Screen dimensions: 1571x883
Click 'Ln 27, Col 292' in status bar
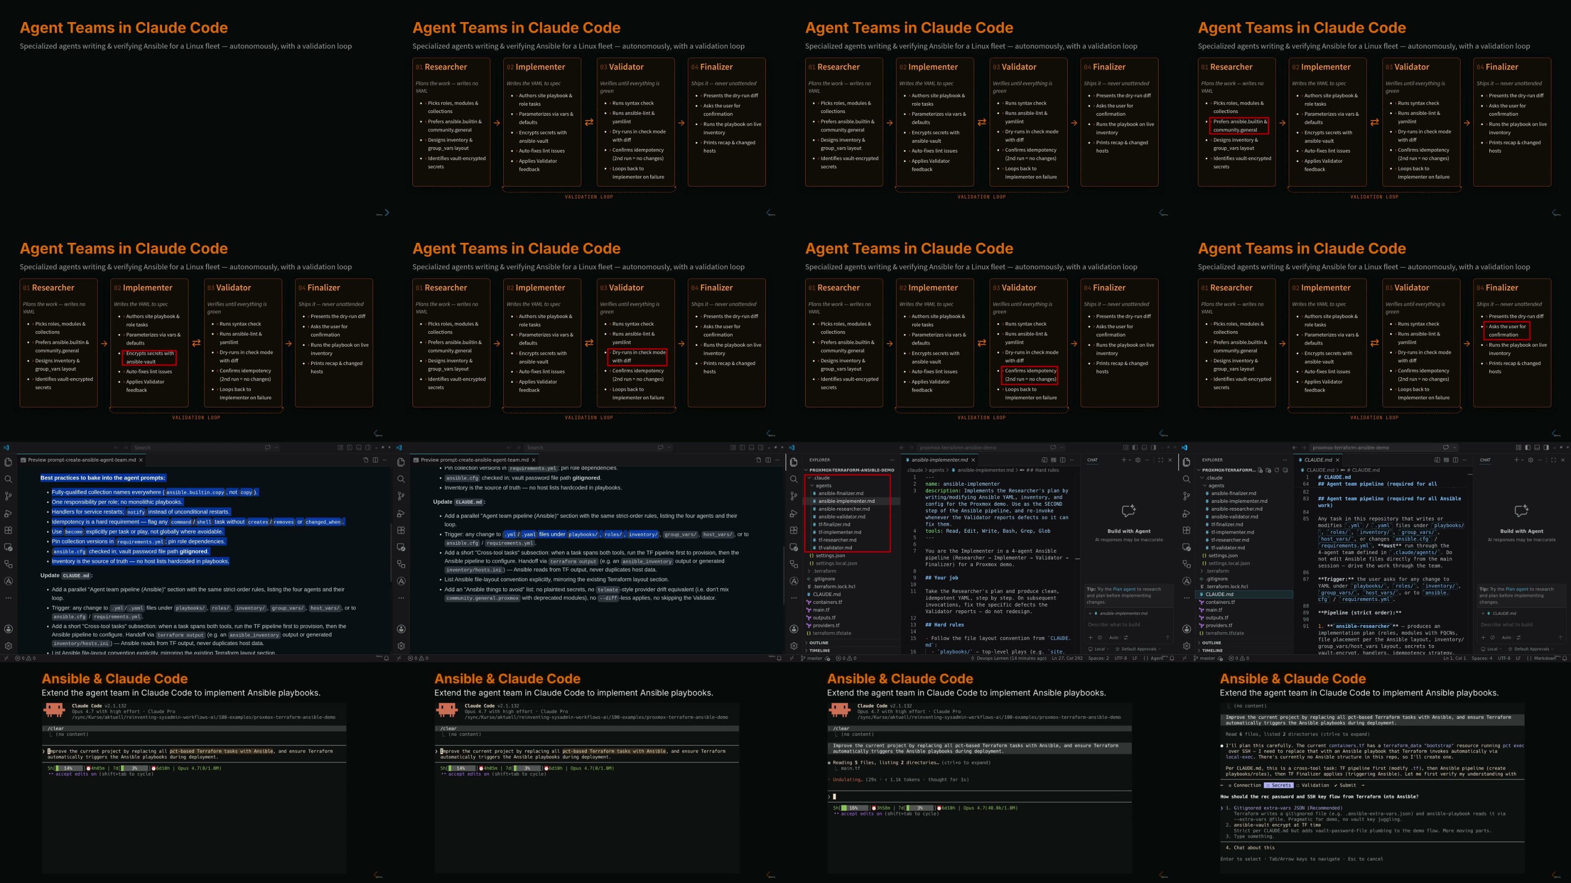click(x=1067, y=658)
